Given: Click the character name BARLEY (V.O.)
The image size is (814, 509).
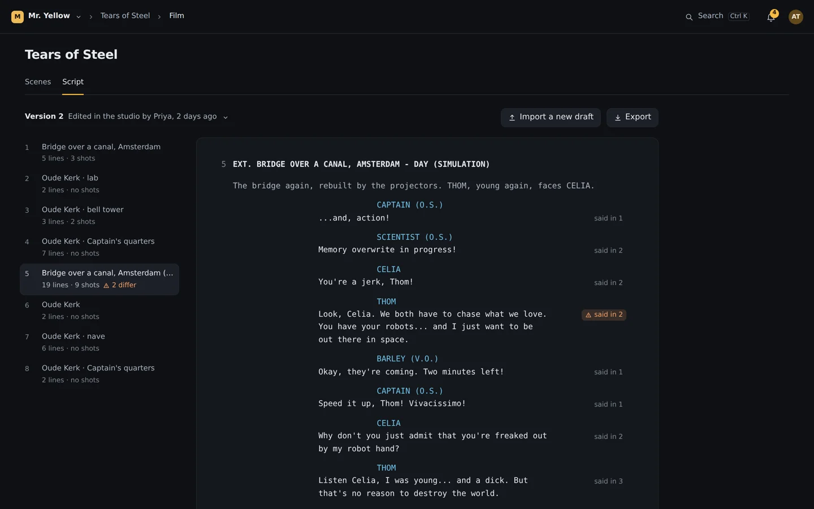Looking at the screenshot, I should point(408,359).
